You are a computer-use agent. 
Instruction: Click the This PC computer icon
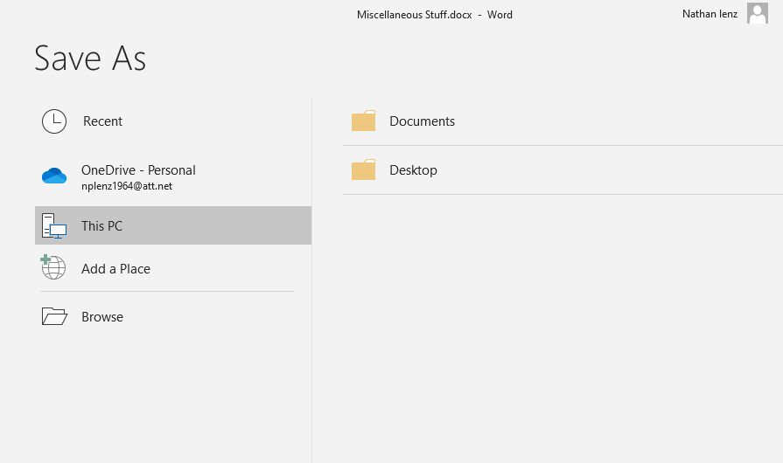pos(54,225)
